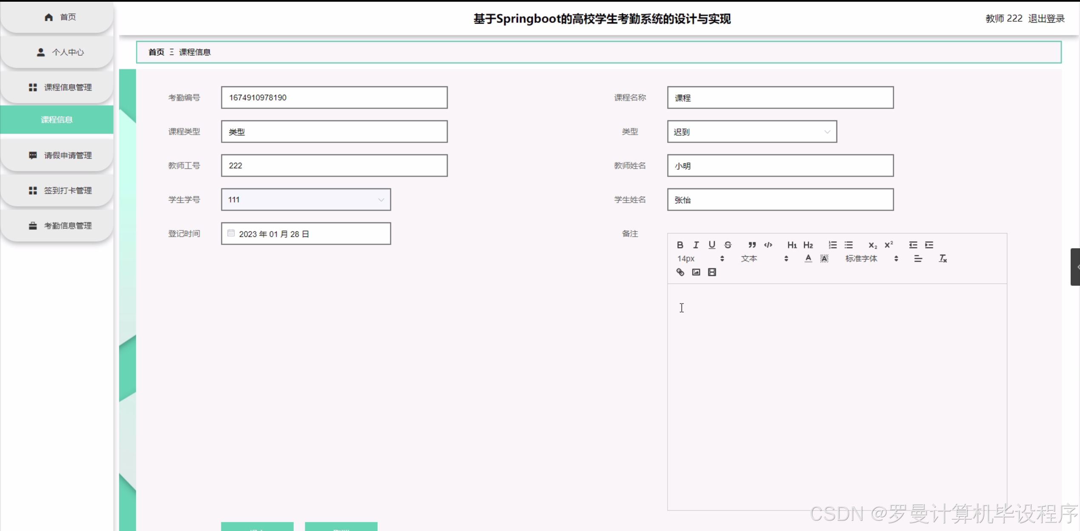
Task: Click 首页 in the breadcrumb
Action: click(x=156, y=52)
